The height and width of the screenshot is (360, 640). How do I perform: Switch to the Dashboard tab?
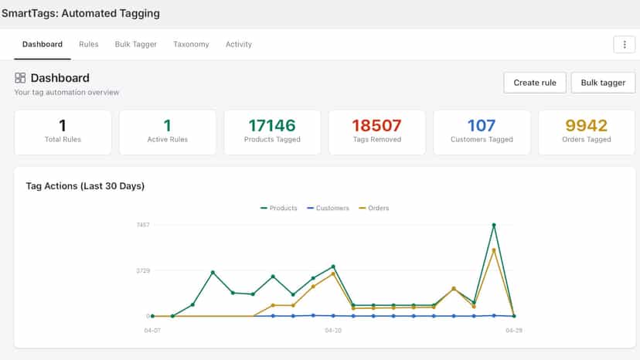pos(43,44)
